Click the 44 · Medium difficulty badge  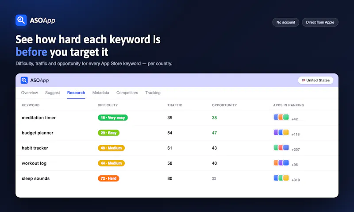[111, 163]
